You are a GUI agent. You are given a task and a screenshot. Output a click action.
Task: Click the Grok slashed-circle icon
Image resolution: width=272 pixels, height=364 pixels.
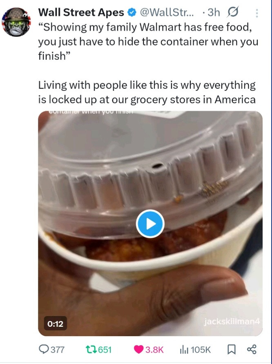tap(233, 12)
